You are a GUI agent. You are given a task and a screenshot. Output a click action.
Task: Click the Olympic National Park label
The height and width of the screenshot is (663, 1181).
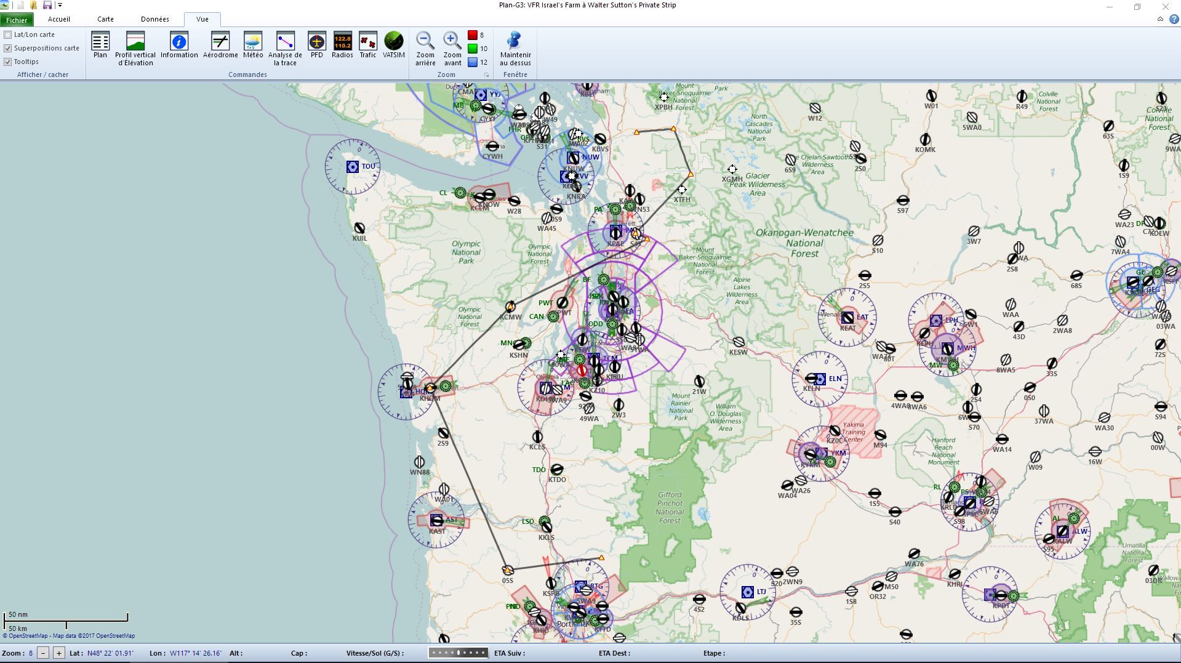(466, 252)
